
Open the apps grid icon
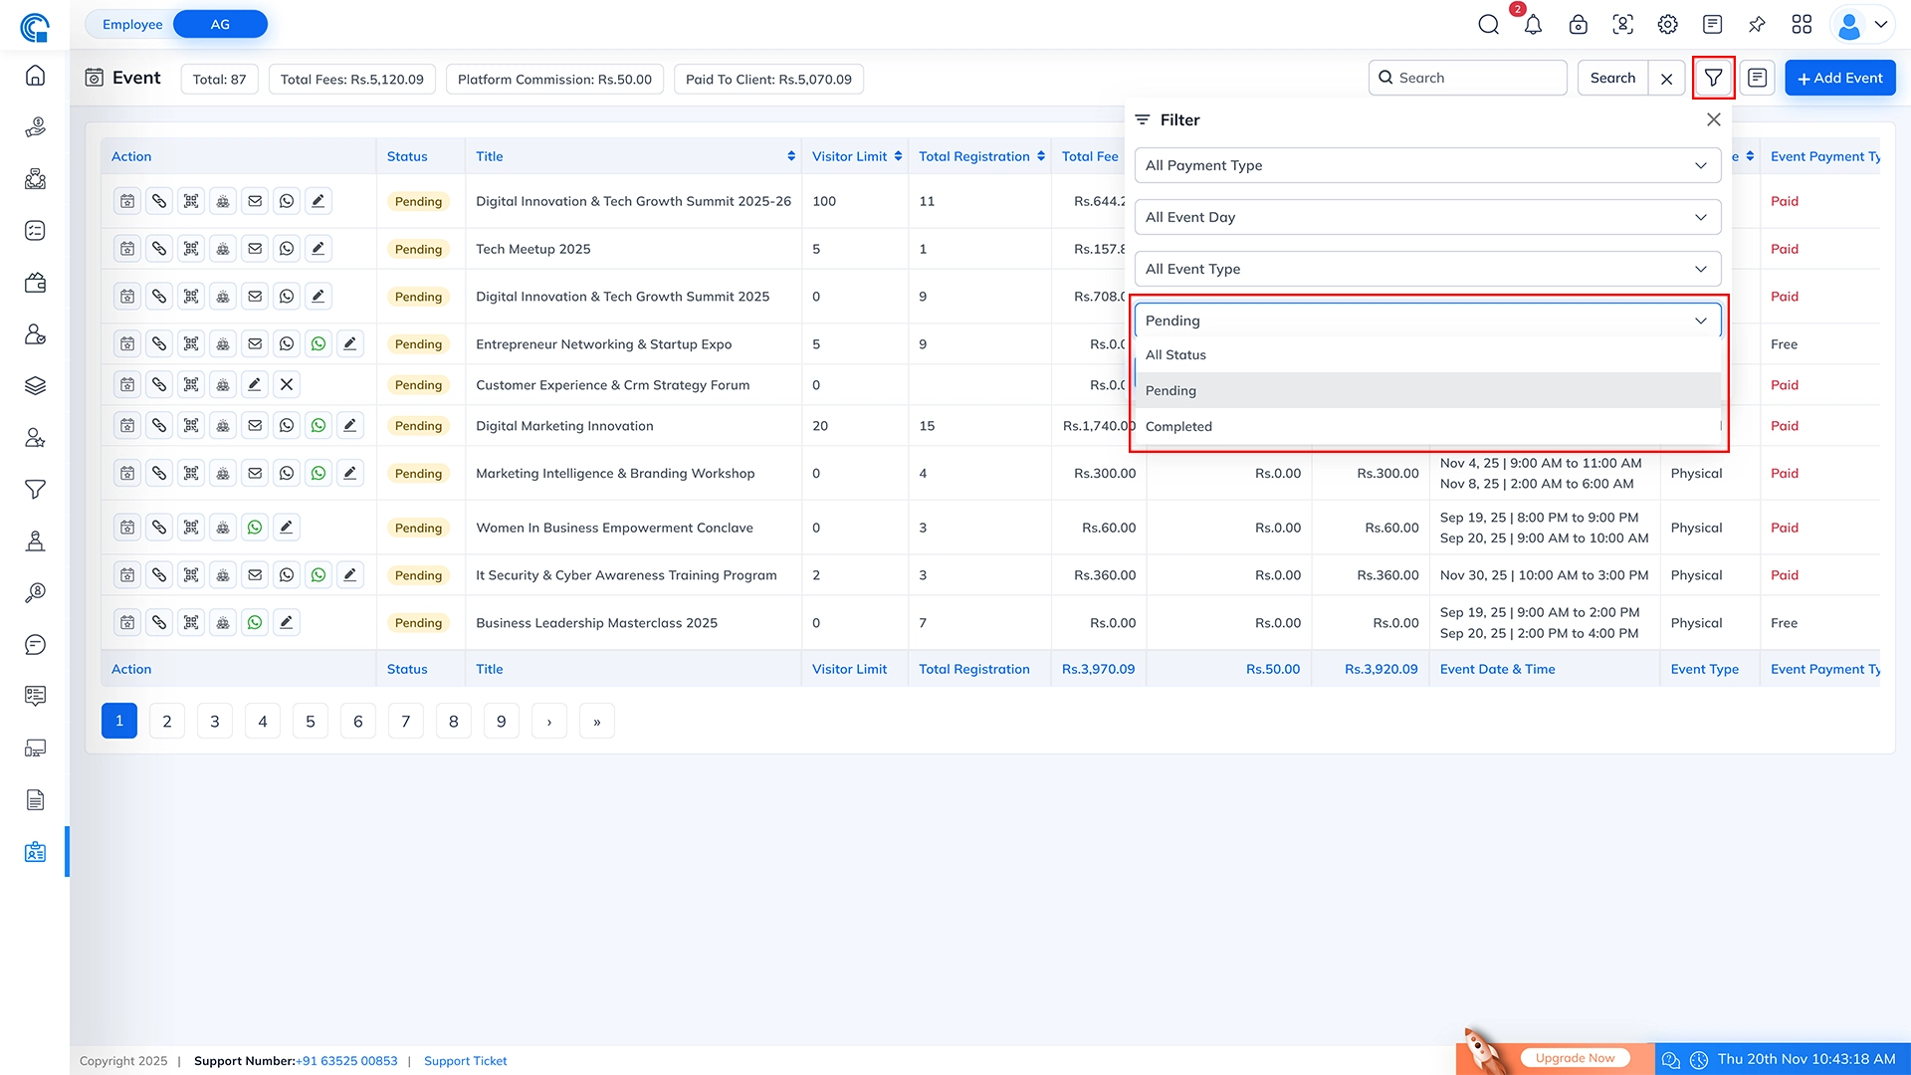pyautogui.click(x=1802, y=25)
